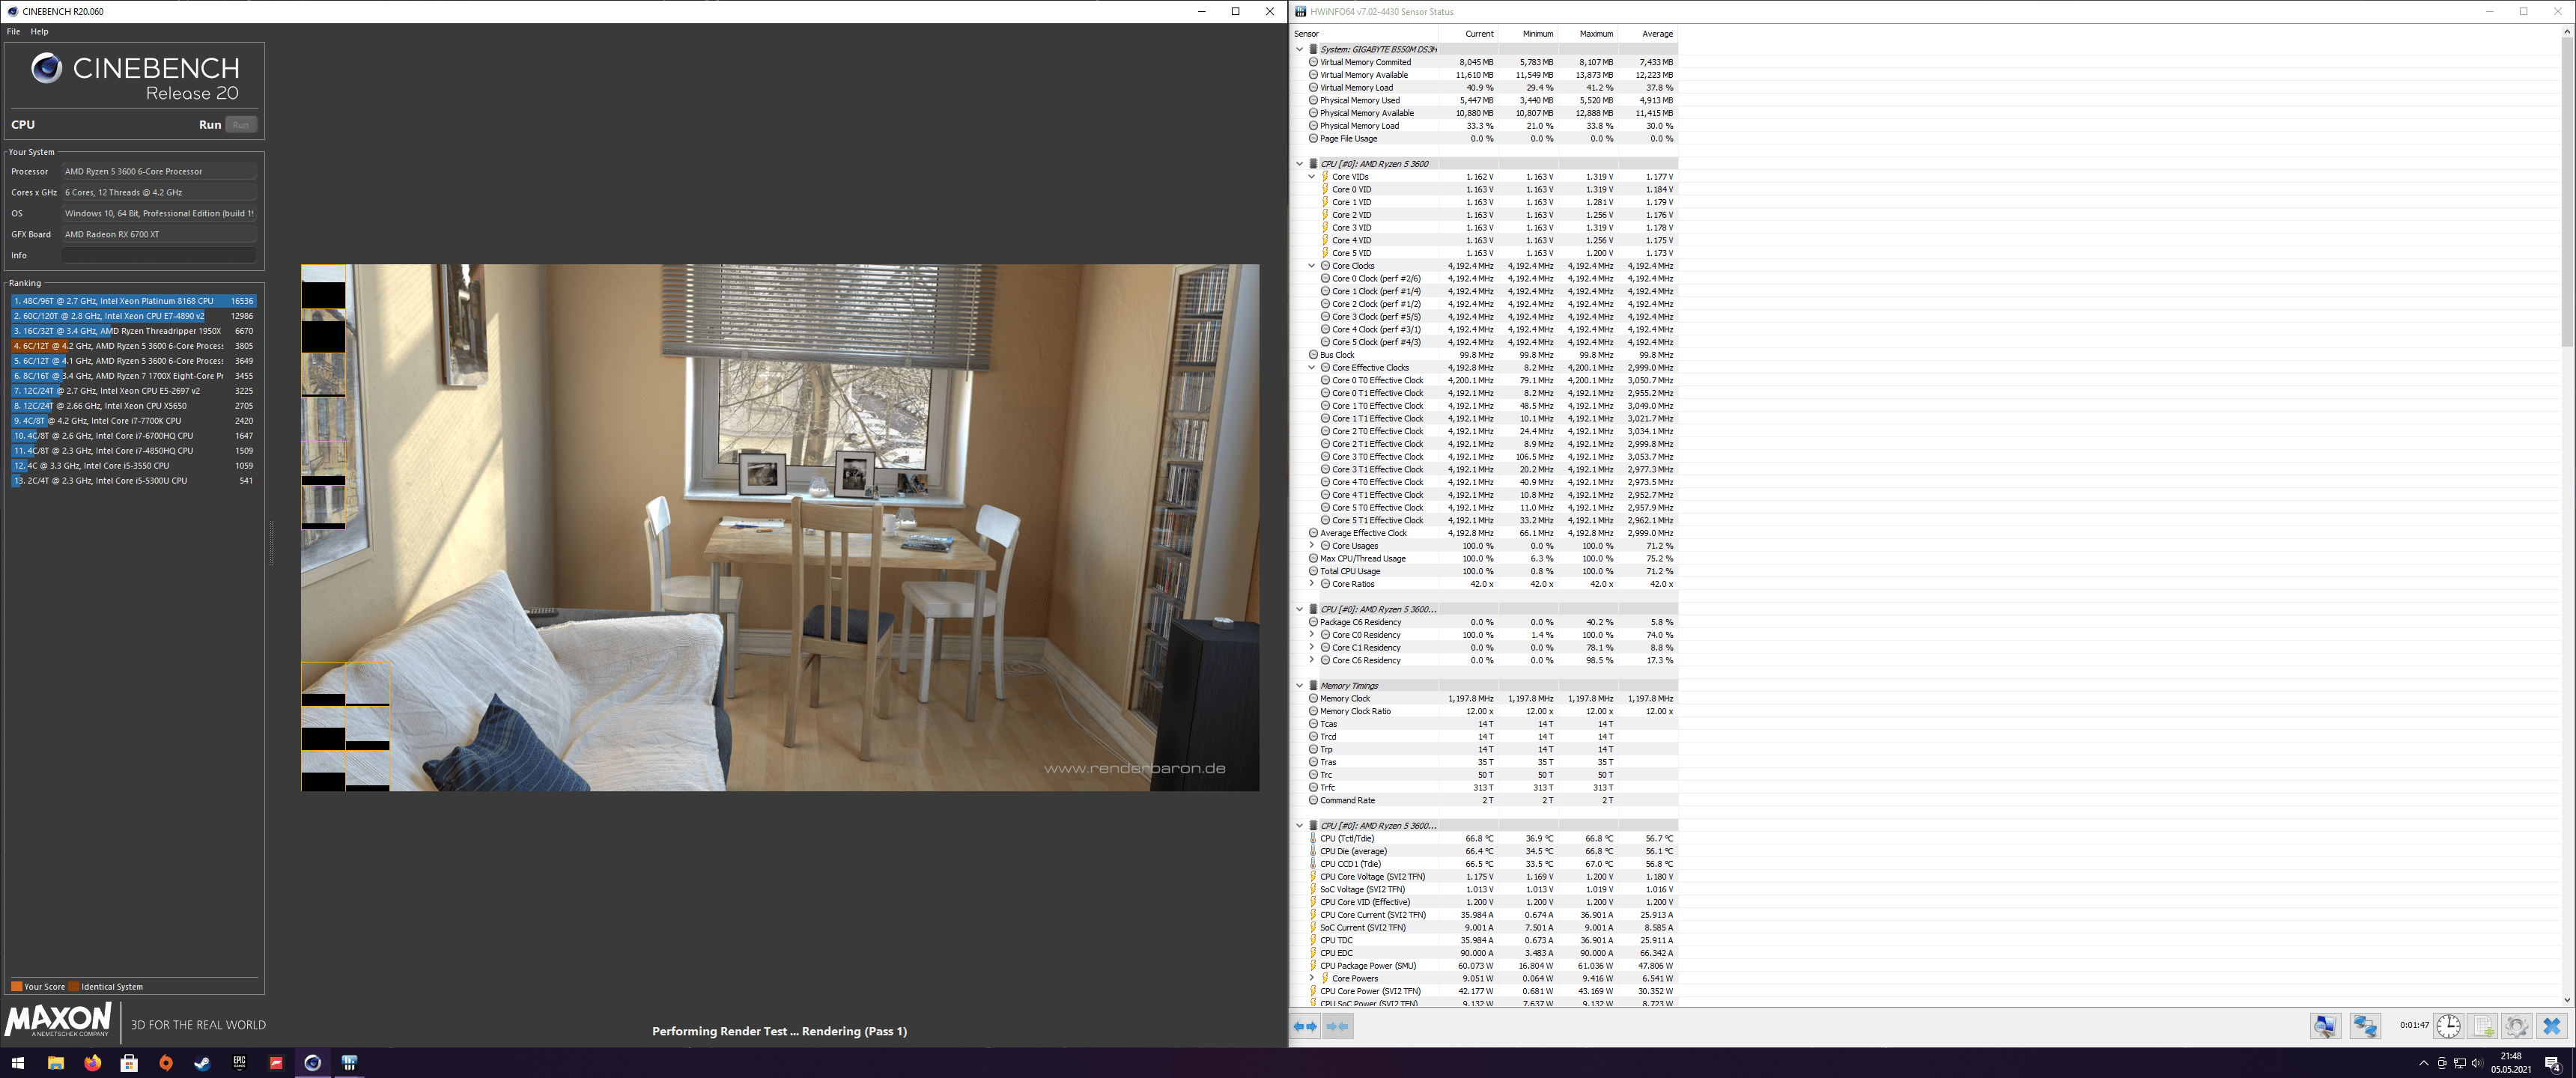This screenshot has height=1078, width=2576.
Task: Click the CPU Run button in Cinebench
Action: pyautogui.click(x=241, y=125)
